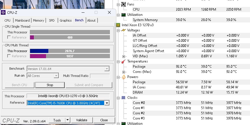Click the CPU-Z title bar app icon
250x125 pixels.
point(3,12)
